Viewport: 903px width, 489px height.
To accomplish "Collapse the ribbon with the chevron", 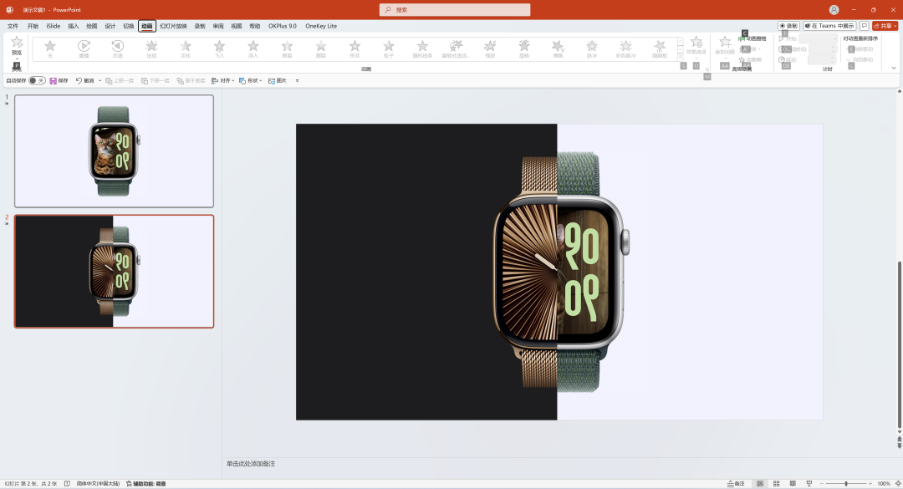I will pos(894,68).
